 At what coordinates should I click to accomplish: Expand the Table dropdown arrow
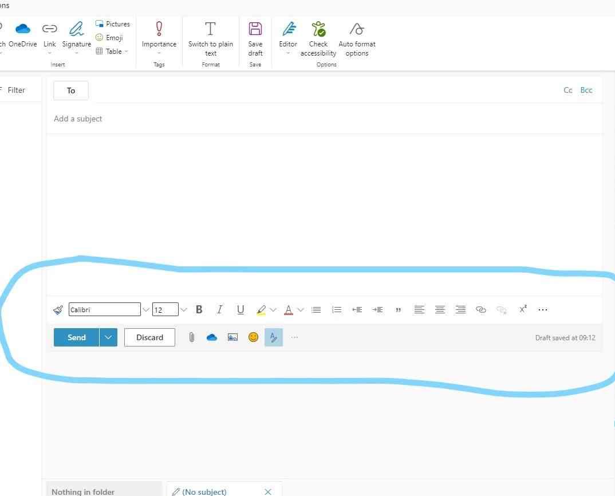127,52
